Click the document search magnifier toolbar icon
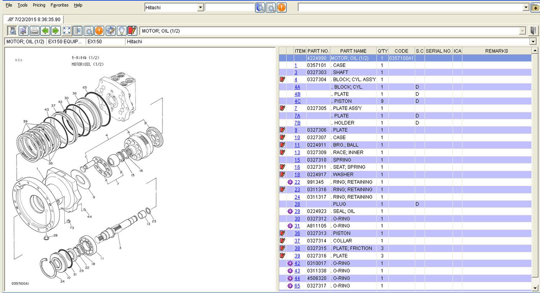The image size is (540, 293). click(13, 30)
